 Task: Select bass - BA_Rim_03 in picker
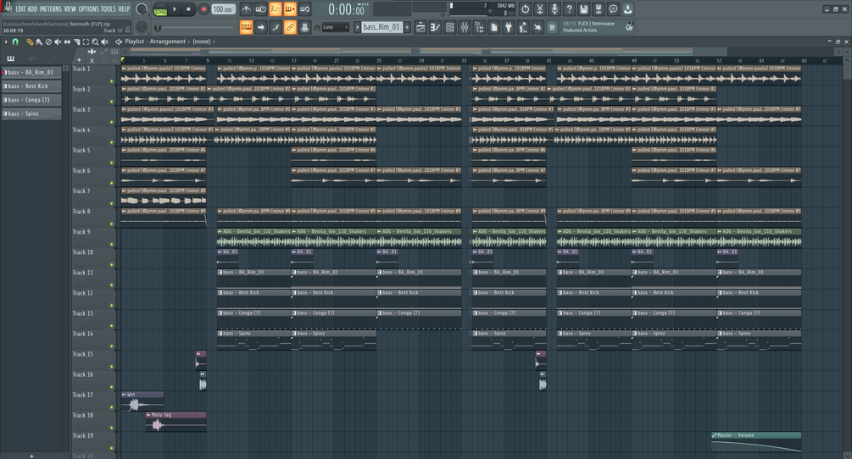(x=31, y=72)
